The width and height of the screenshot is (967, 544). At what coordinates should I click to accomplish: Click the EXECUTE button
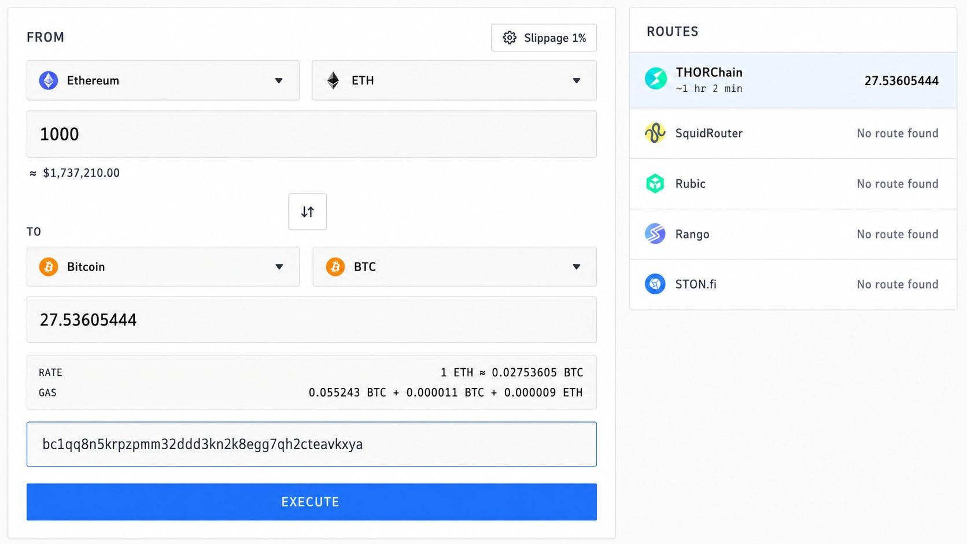coord(312,502)
